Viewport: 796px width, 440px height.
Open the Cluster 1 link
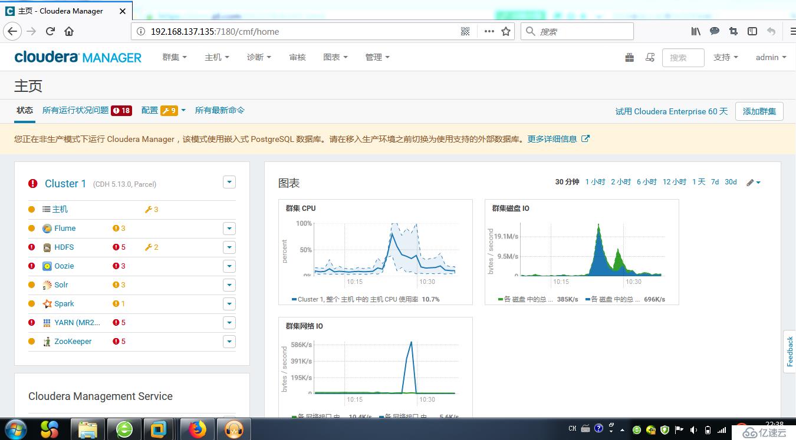coord(65,184)
